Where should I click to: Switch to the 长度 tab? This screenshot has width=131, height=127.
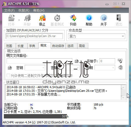click(21, 46)
